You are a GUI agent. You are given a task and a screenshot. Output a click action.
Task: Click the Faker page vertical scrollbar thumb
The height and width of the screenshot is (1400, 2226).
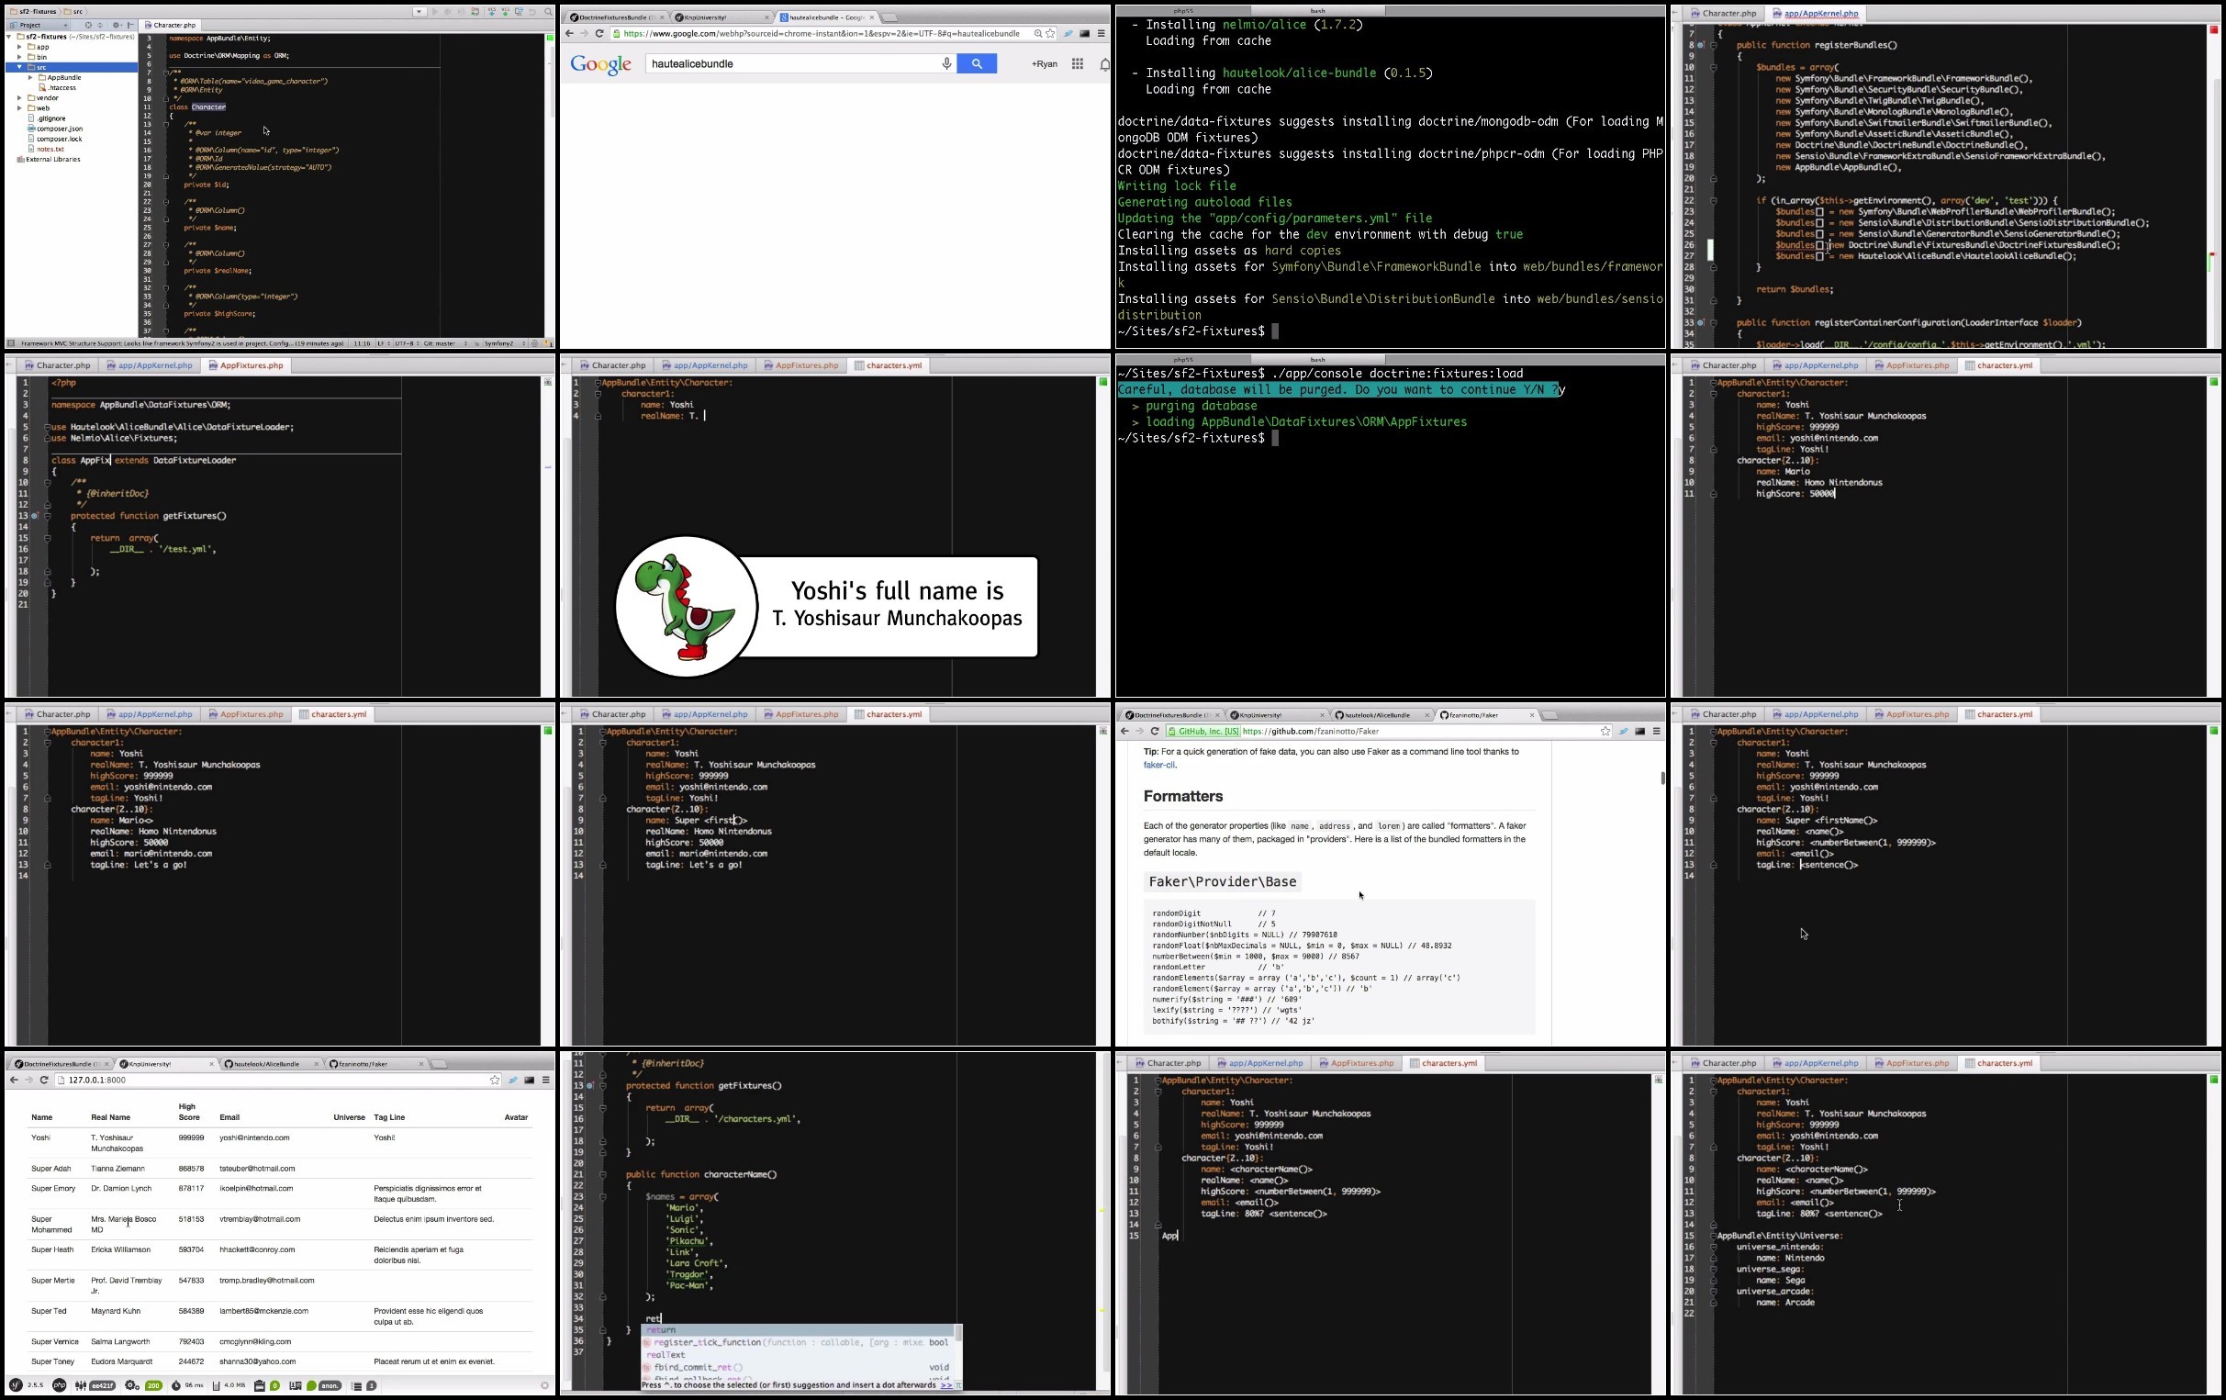click(1662, 778)
